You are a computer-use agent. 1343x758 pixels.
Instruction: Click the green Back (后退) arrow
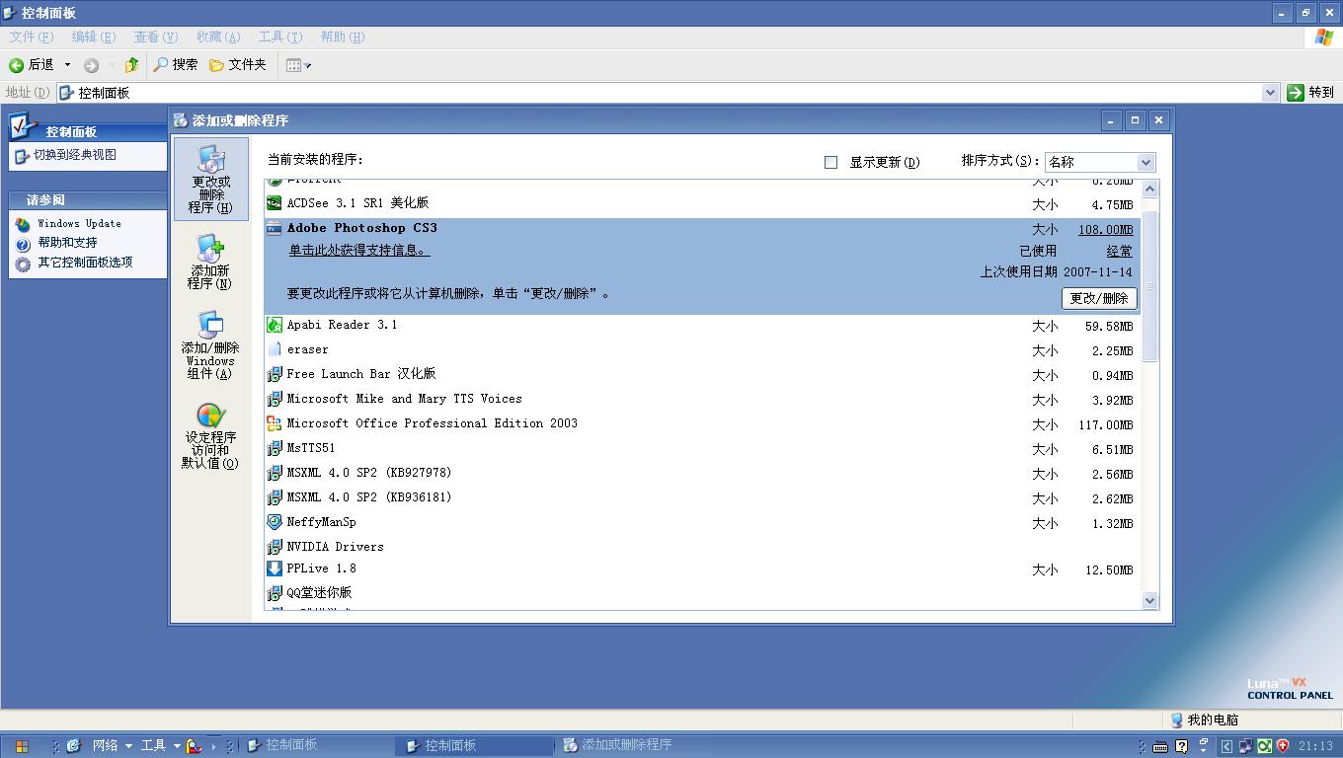(17, 65)
